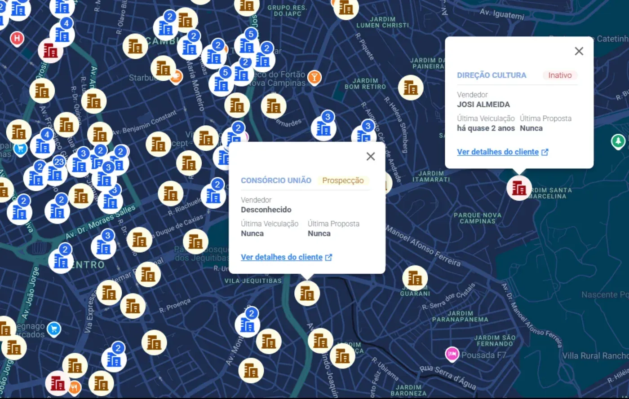This screenshot has width=629, height=399.
Task: Click the JARDIM PARANAPANEMA label
Action: [461, 316]
